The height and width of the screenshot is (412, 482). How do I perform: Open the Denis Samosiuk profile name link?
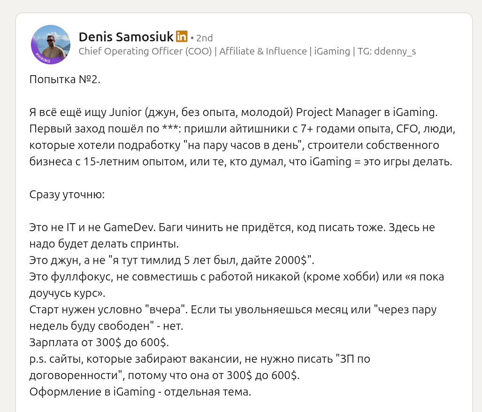tap(126, 37)
